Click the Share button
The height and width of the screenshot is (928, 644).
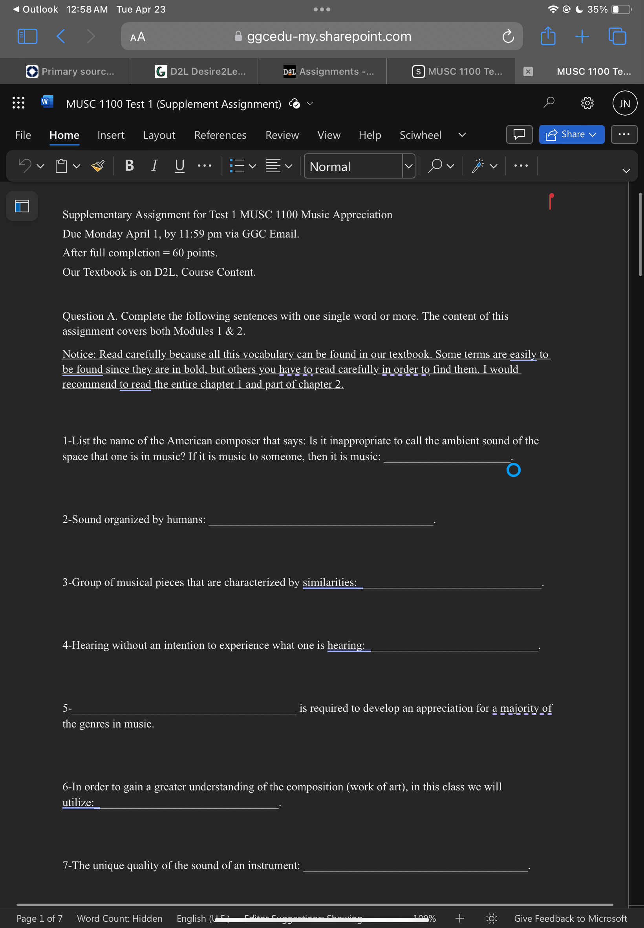pyautogui.click(x=571, y=134)
